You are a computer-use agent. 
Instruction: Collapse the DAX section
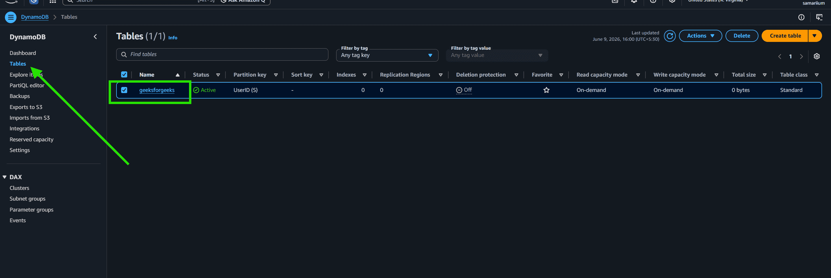coord(5,177)
